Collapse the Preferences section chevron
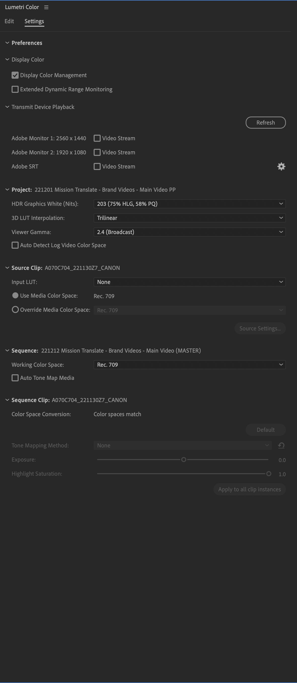297x683 pixels. 7,43
